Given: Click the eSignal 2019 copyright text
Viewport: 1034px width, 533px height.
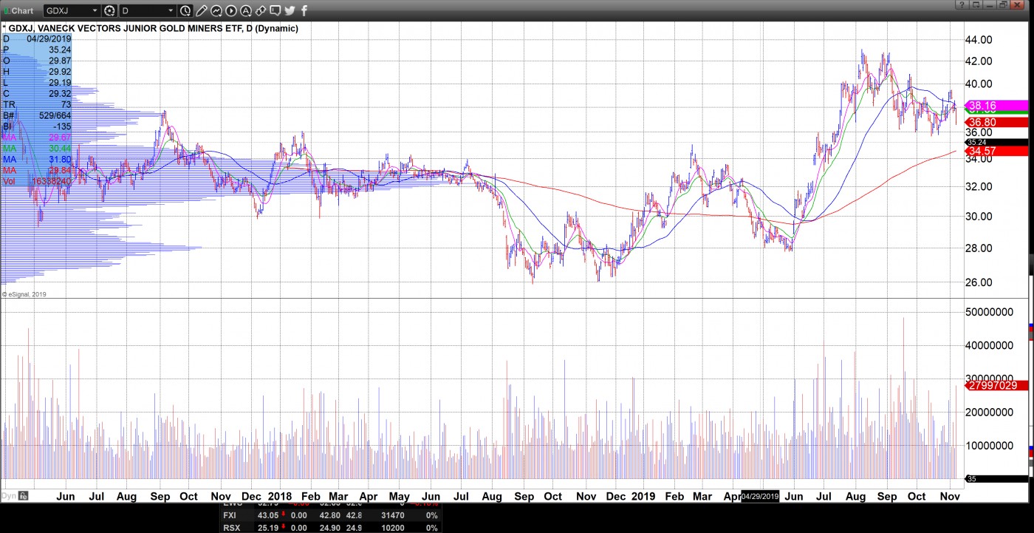Looking at the screenshot, I should [25, 294].
